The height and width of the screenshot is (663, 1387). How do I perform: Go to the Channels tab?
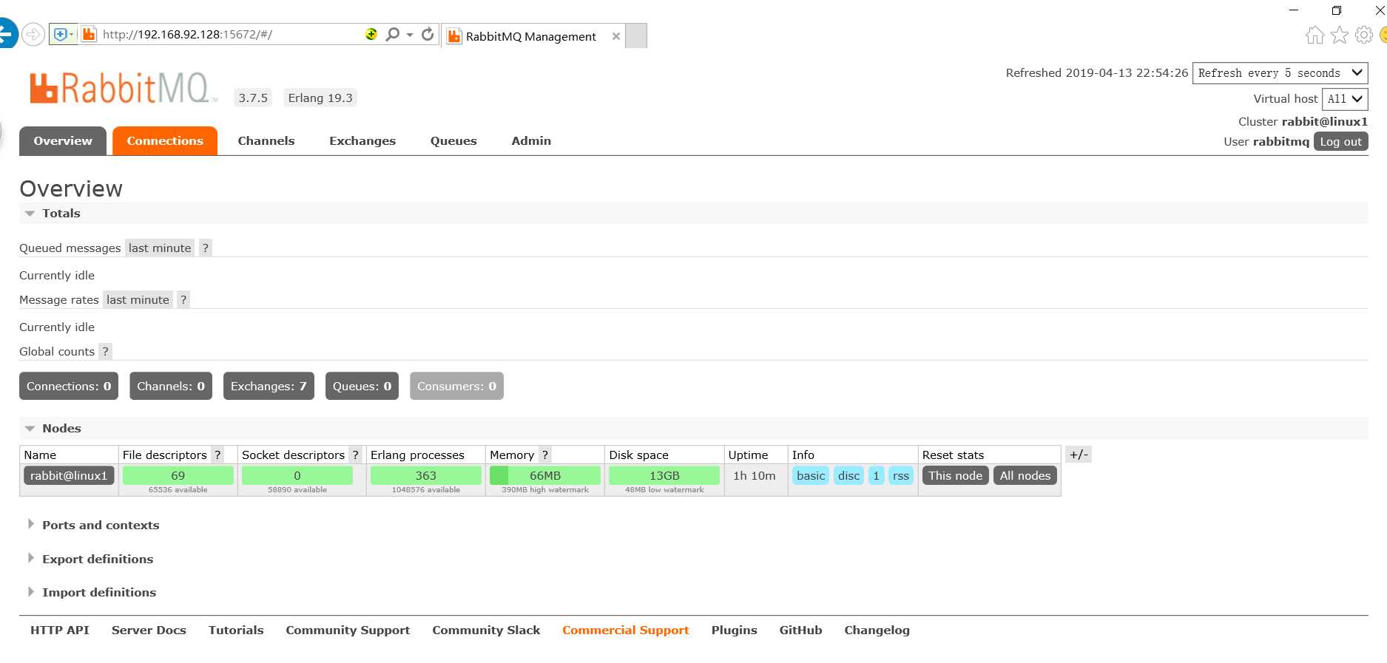click(x=266, y=141)
